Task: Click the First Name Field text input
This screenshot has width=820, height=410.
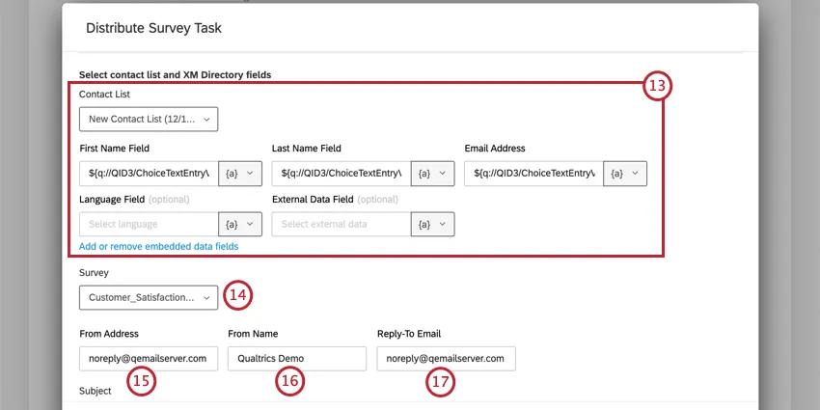Action: tap(149, 173)
